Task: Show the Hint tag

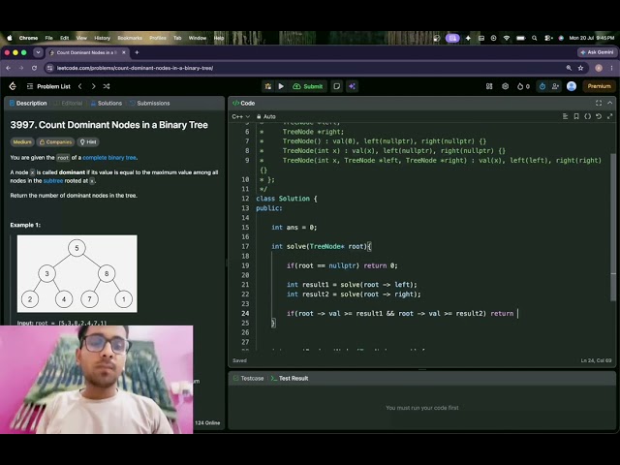Action: click(x=88, y=142)
